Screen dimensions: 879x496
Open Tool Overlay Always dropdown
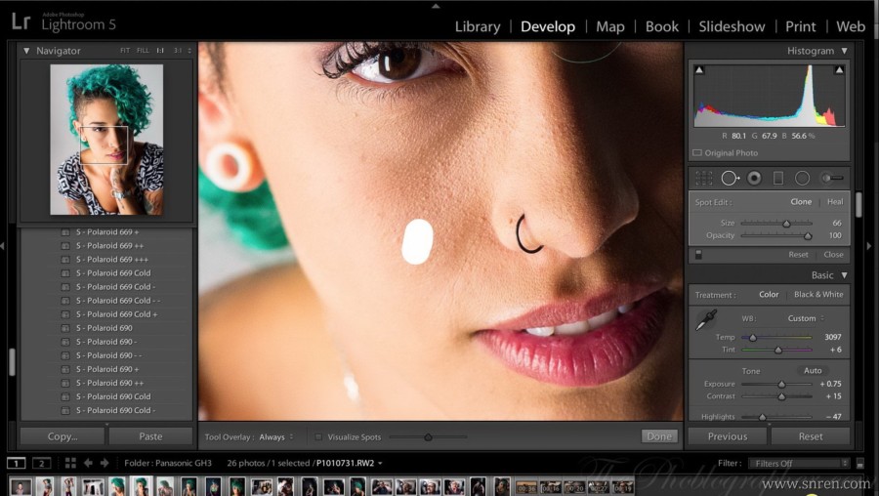point(275,437)
